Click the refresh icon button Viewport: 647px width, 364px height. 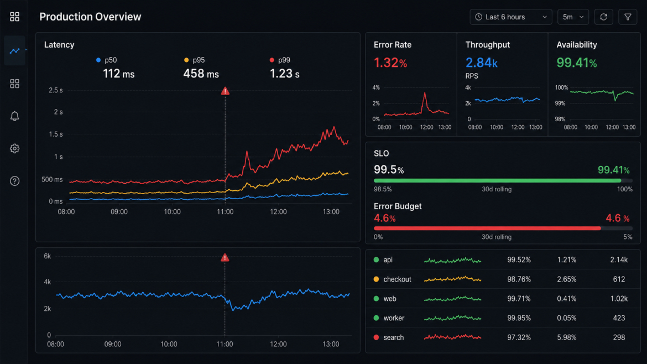(603, 17)
